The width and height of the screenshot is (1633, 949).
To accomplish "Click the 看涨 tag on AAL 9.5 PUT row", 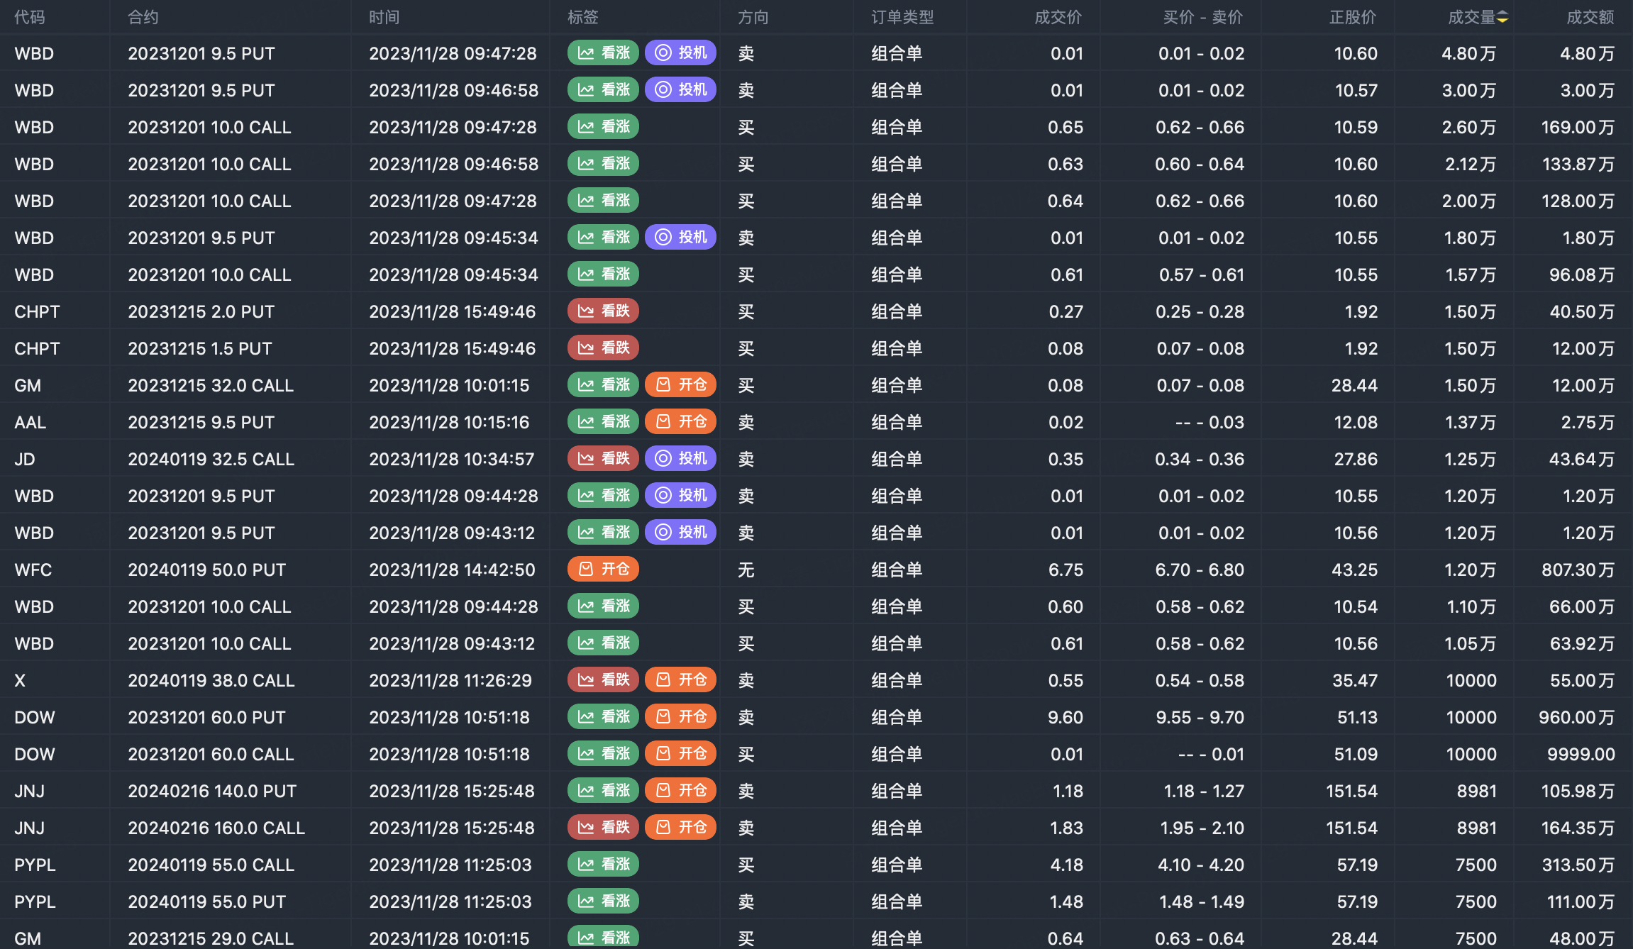I will (x=603, y=421).
